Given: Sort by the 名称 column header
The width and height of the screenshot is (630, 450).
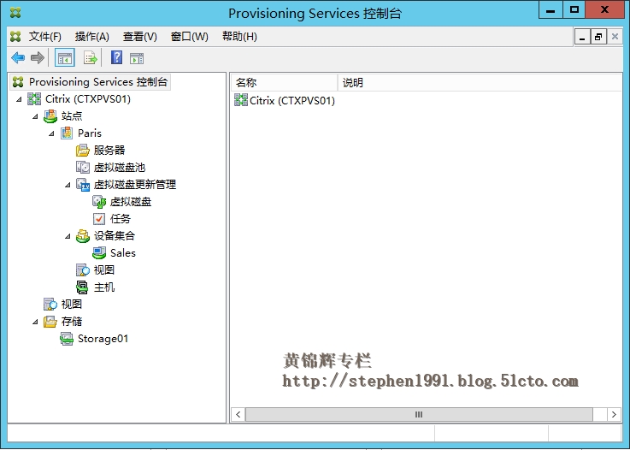Looking at the screenshot, I should (285, 82).
